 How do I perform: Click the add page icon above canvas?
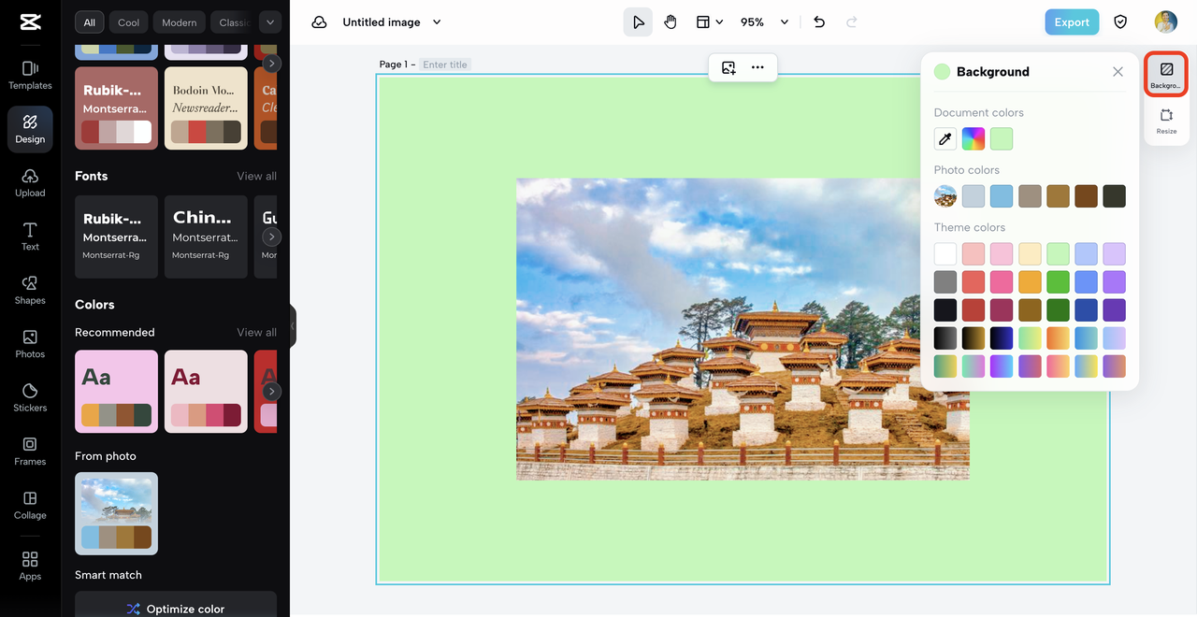728,67
